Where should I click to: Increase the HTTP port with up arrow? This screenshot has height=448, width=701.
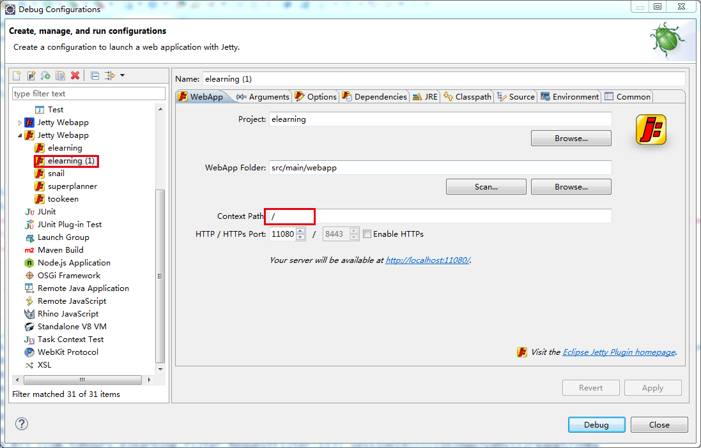pyautogui.click(x=300, y=231)
